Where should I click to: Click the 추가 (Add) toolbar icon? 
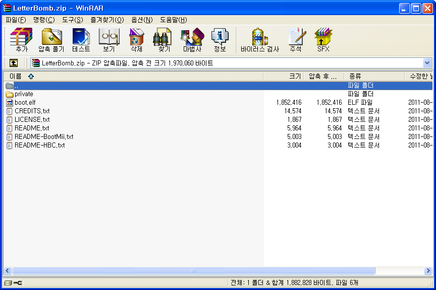(21, 40)
